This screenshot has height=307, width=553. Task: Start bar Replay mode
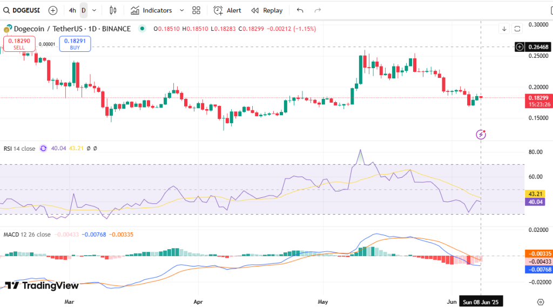tap(267, 11)
